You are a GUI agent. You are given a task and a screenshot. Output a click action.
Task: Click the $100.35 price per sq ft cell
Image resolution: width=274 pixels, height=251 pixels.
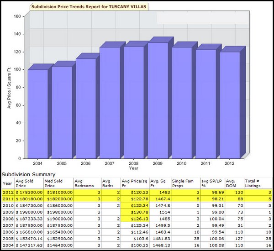(135, 246)
